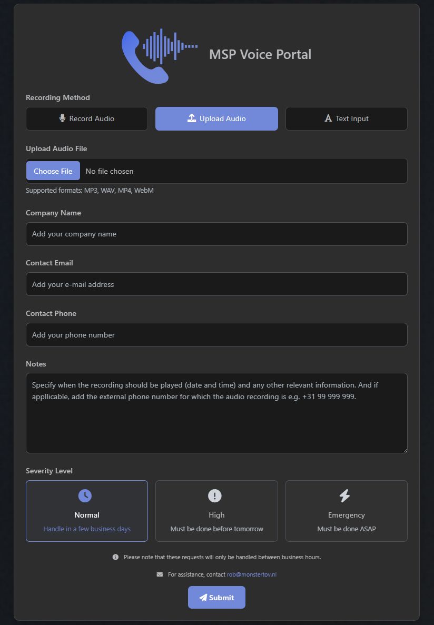Open the rob@monstertov.nl email link
Image resolution: width=434 pixels, height=625 pixels.
(x=251, y=574)
